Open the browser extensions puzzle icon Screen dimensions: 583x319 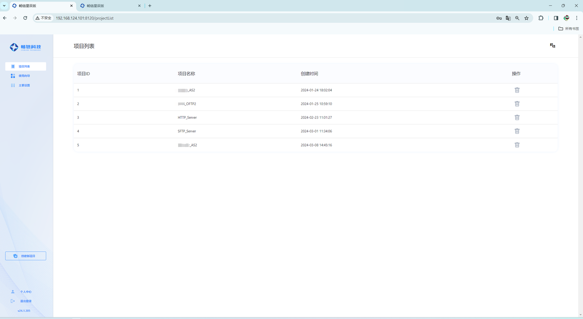541,18
